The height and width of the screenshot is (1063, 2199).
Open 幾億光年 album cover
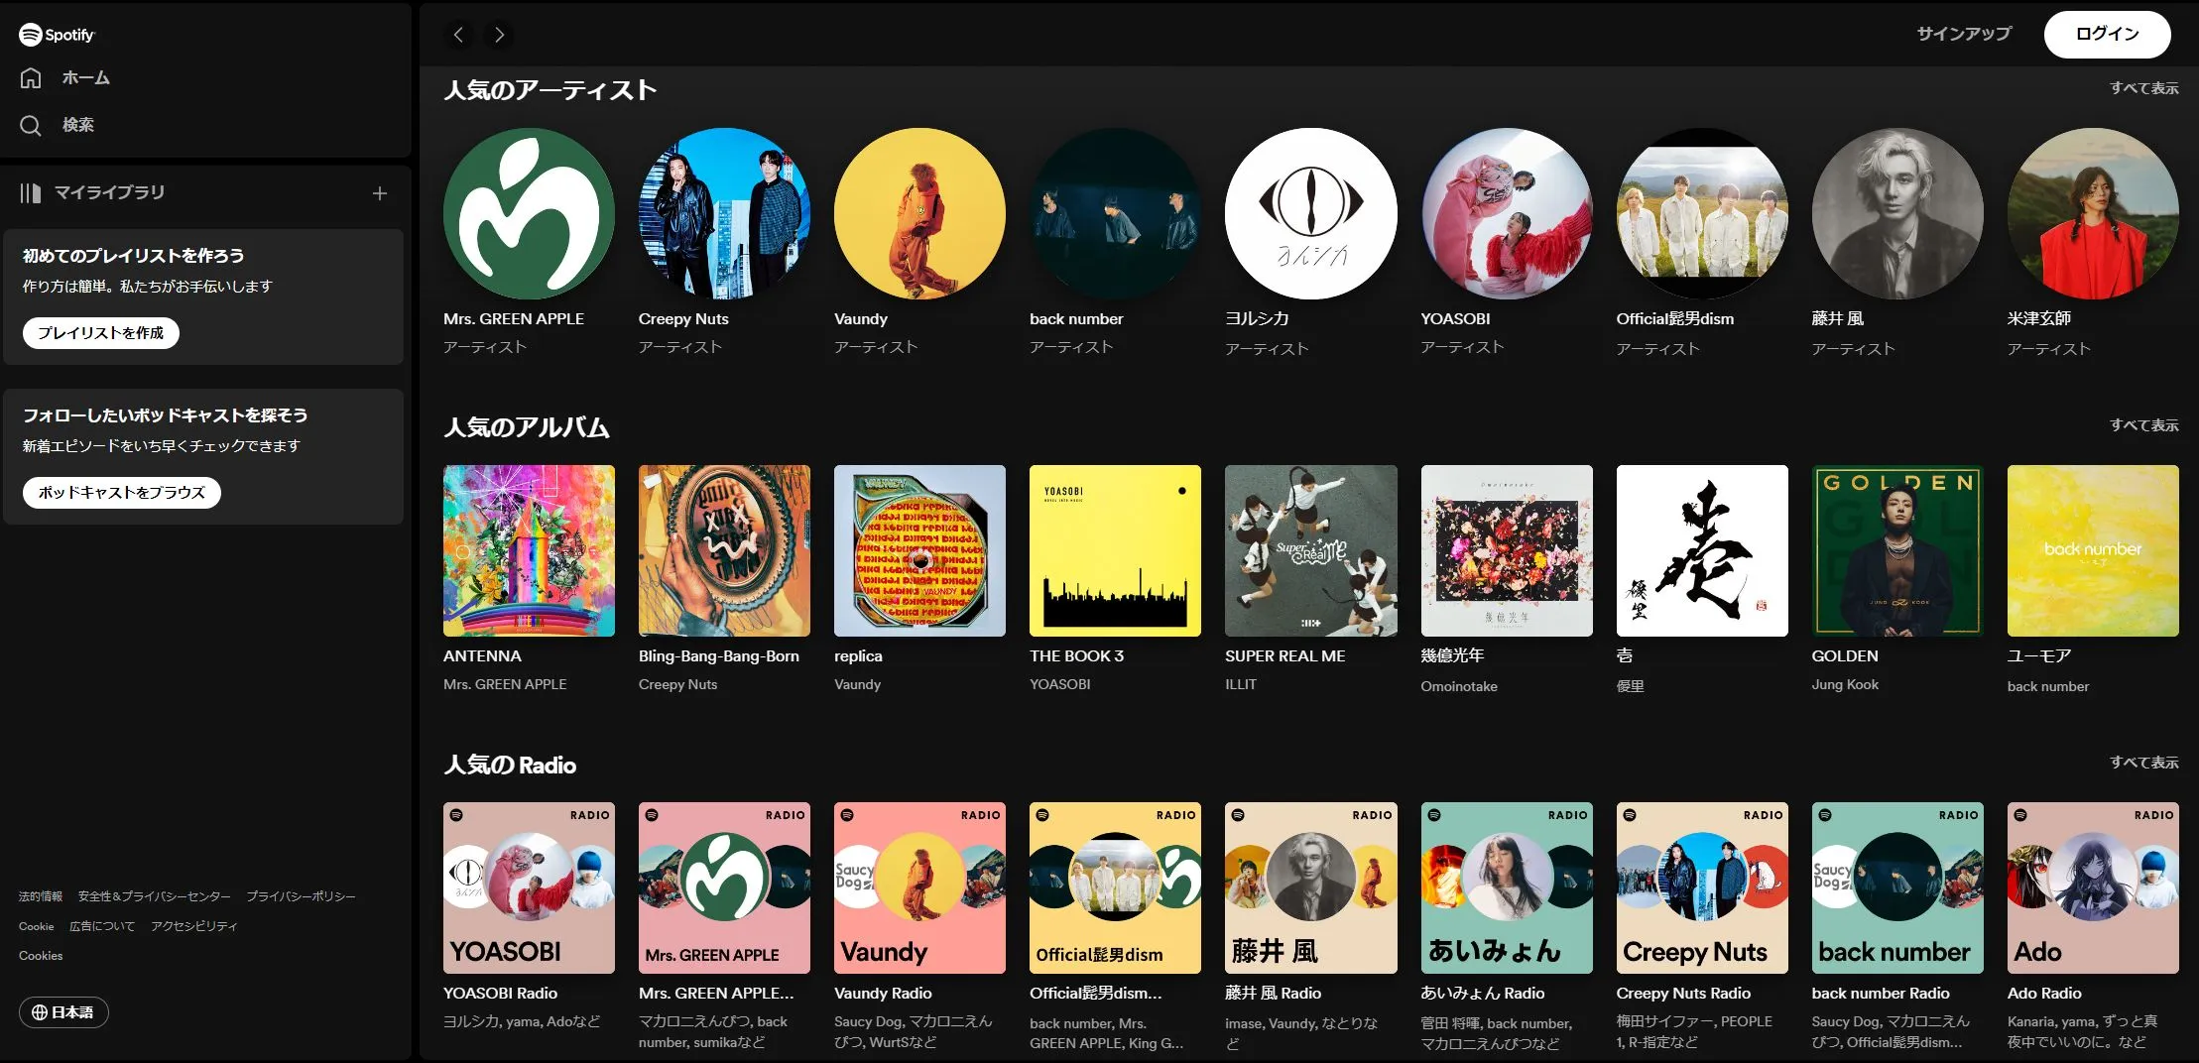point(1507,550)
